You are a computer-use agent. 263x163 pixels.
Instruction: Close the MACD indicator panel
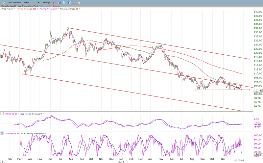click(x=2, y=114)
